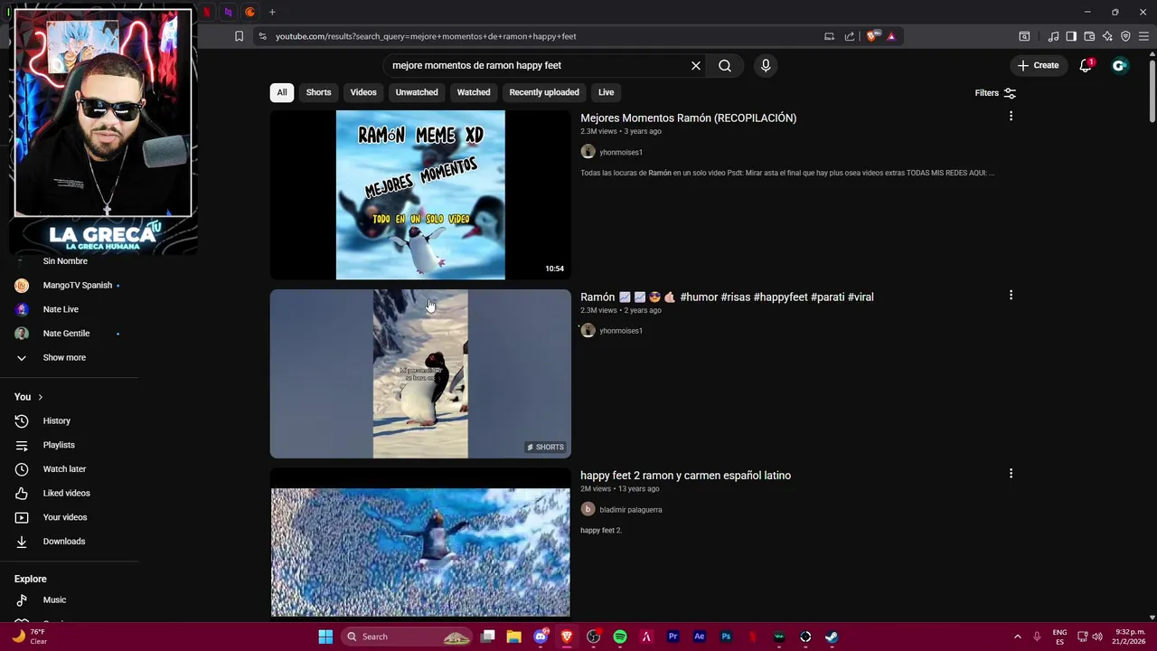This screenshot has height=651, width=1157.
Task: Click the YouTube search magnifier button
Action: click(725, 66)
